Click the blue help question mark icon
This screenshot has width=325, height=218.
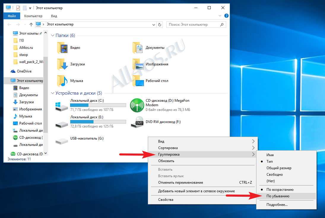[226, 16]
